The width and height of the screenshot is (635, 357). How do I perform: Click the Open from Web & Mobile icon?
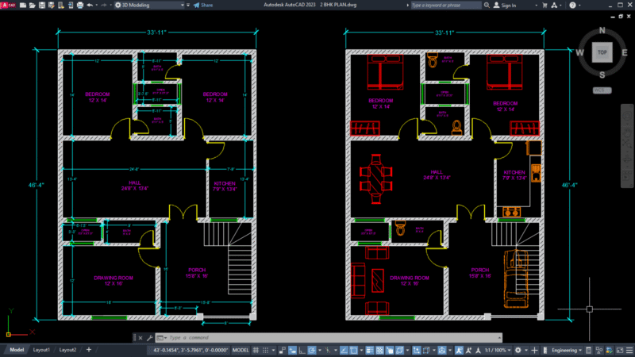(61, 5)
